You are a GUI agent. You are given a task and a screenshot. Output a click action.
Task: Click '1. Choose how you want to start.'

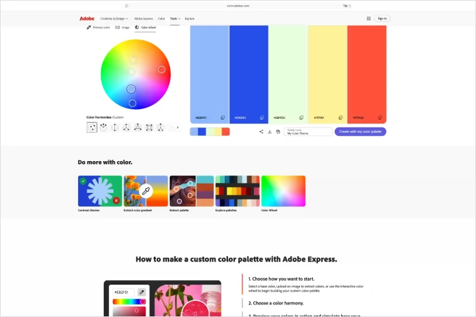pyautogui.click(x=282, y=279)
